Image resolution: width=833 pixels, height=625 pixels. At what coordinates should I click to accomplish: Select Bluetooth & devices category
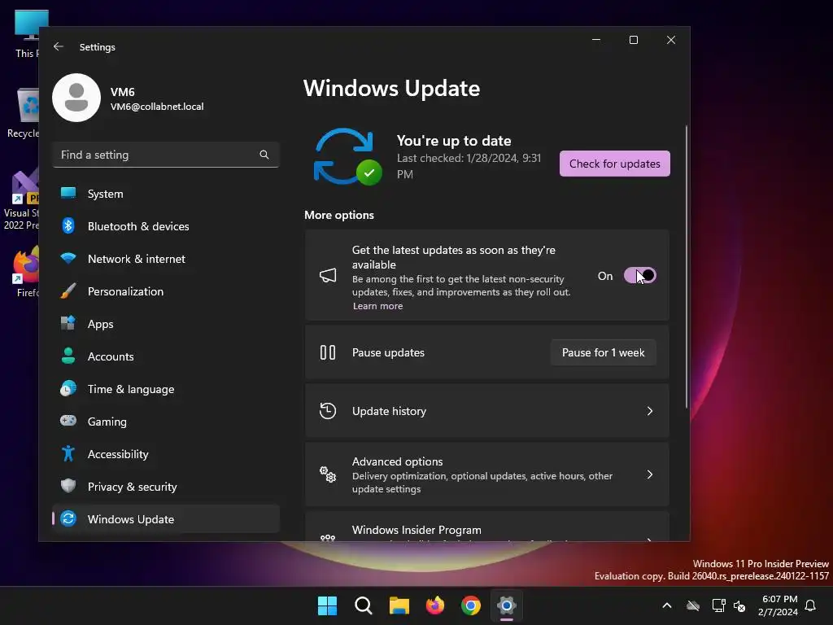tap(166, 226)
